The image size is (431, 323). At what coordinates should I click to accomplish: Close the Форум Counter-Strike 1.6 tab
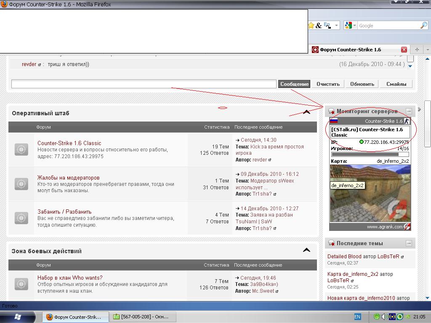pos(404,50)
